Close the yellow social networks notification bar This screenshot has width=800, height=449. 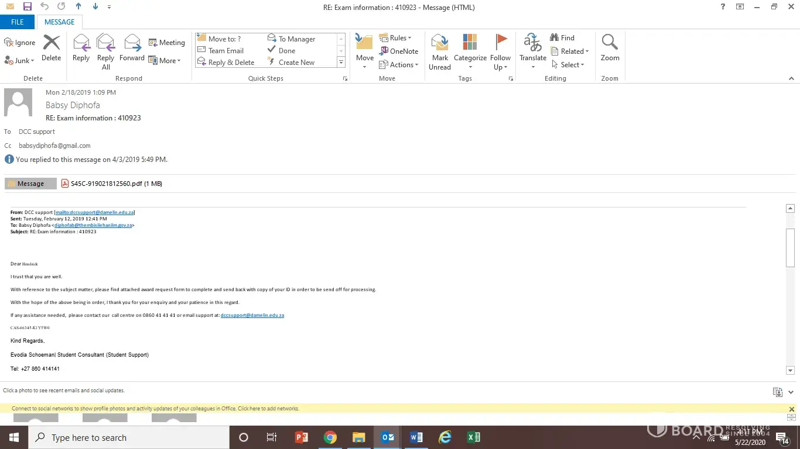pyautogui.click(x=792, y=409)
